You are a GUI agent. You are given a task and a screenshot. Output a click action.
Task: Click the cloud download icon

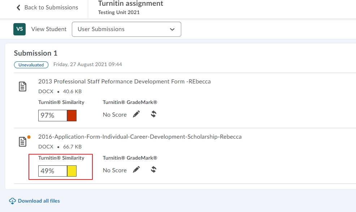[13, 201]
